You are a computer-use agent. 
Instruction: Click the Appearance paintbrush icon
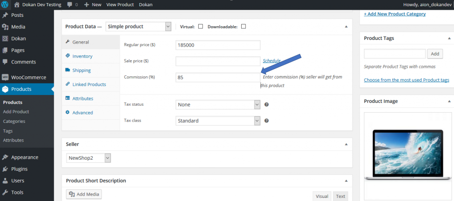[x=5, y=157]
